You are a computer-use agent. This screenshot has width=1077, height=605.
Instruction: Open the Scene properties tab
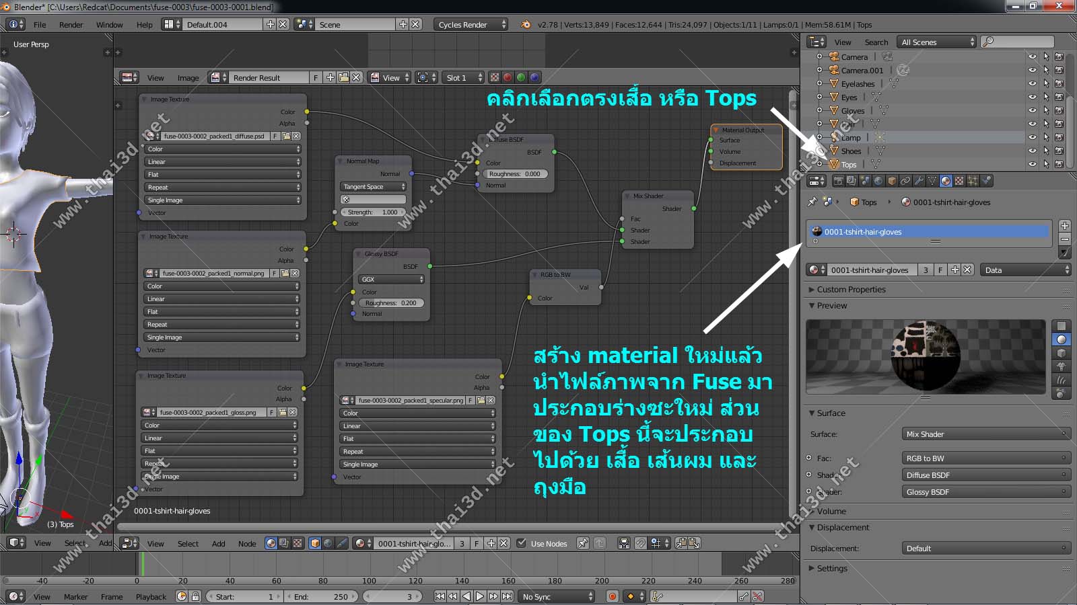(x=866, y=181)
